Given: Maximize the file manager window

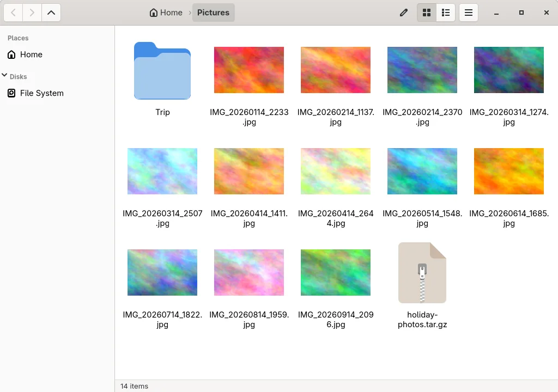Looking at the screenshot, I should click(x=521, y=13).
